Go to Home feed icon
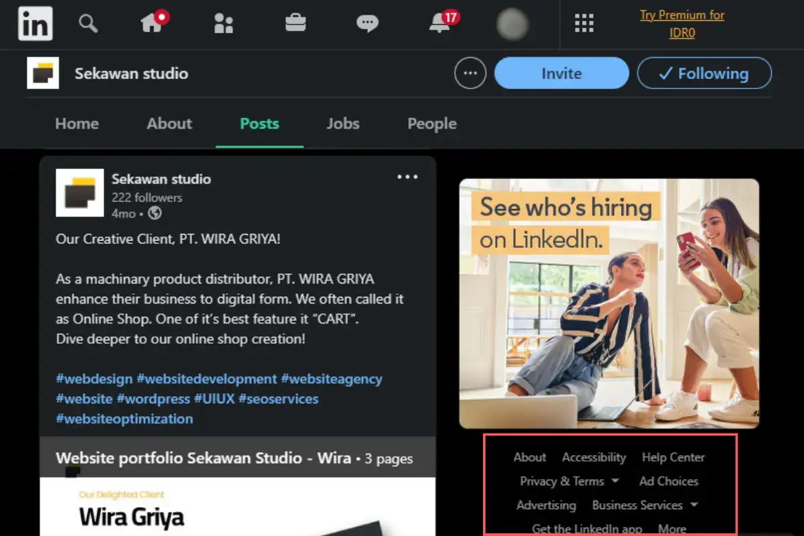Image resolution: width=804 pixels, height=536 pixels. click(x=153, y=22)
